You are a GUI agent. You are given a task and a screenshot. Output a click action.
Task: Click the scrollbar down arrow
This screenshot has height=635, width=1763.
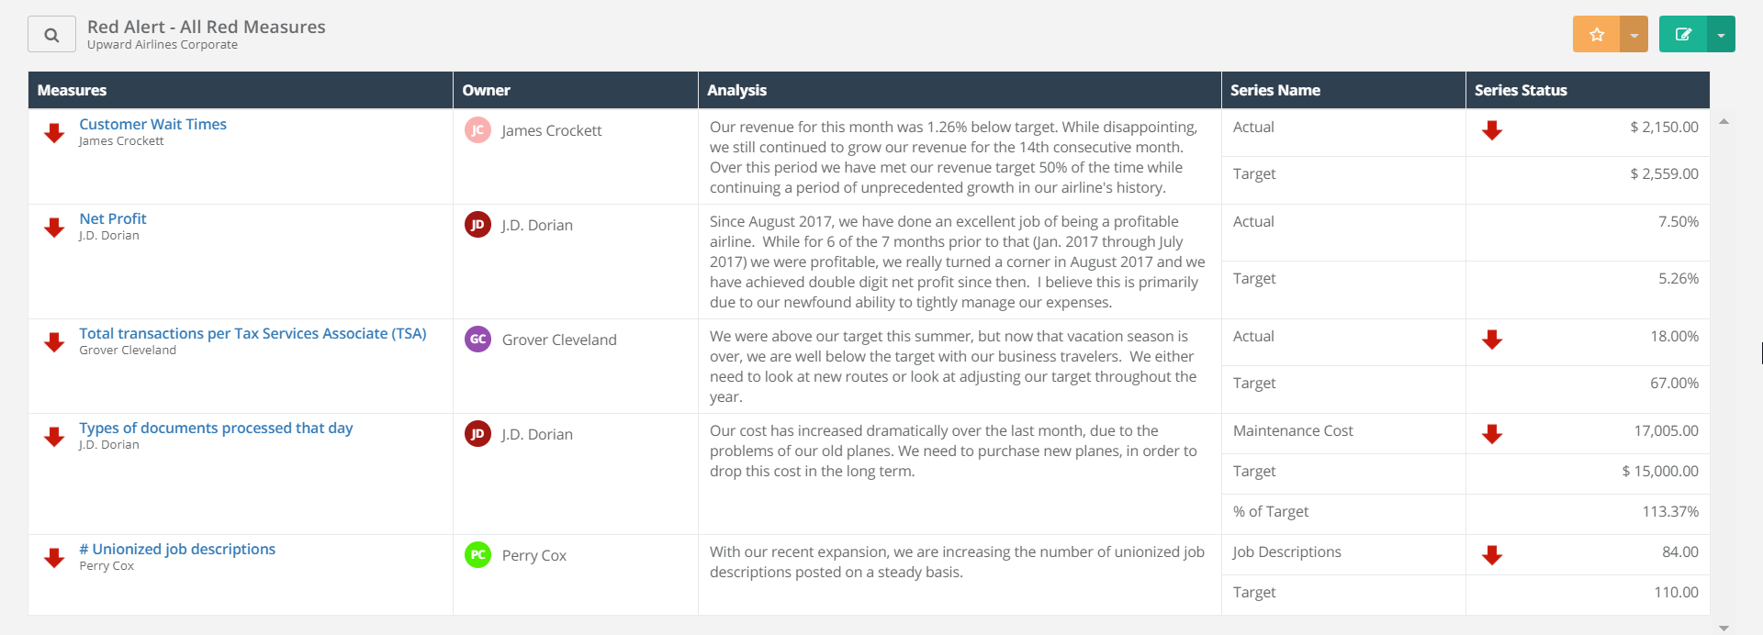pos(1725,628)
